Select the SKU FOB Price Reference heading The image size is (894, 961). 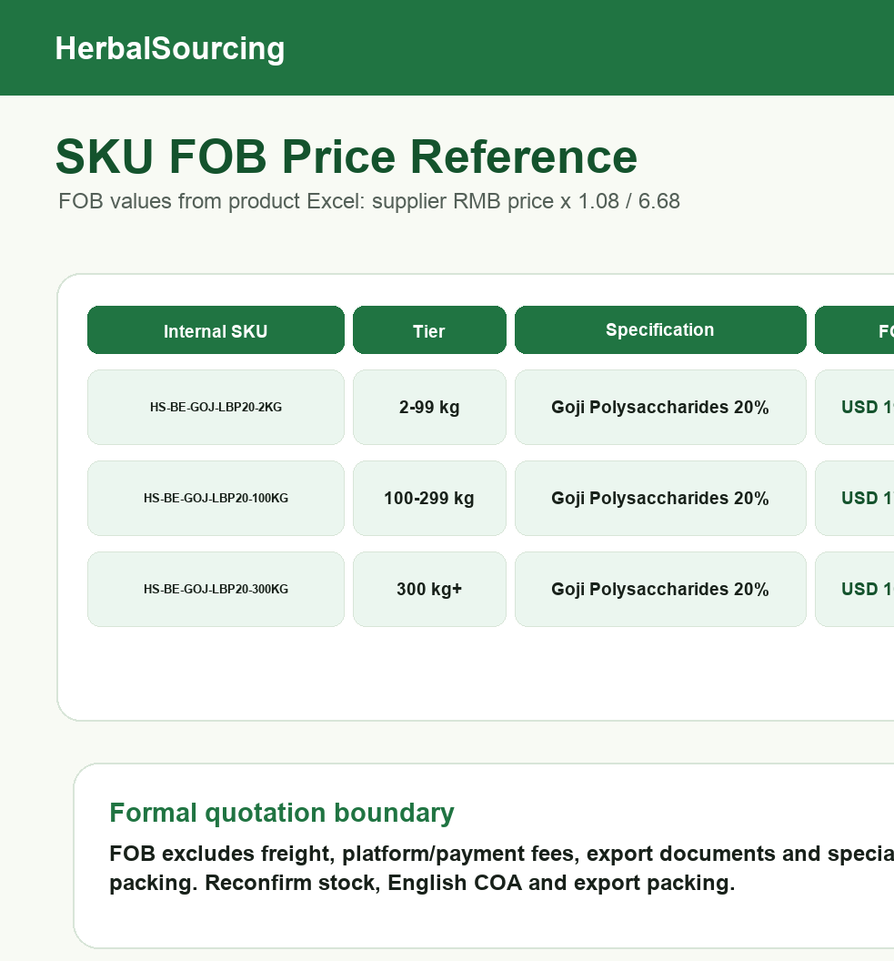click(346, 157)
